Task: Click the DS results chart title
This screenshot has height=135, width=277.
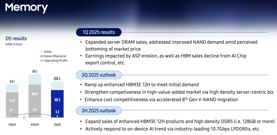Action: [x=16, y=38]
